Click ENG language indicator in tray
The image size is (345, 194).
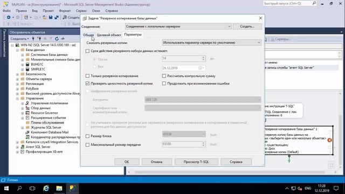(x=308, y=188)
